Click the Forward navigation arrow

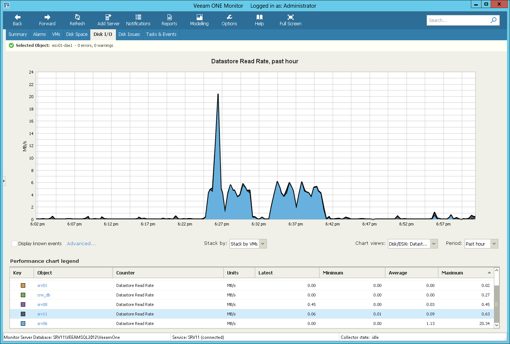(x=47, y=20)
